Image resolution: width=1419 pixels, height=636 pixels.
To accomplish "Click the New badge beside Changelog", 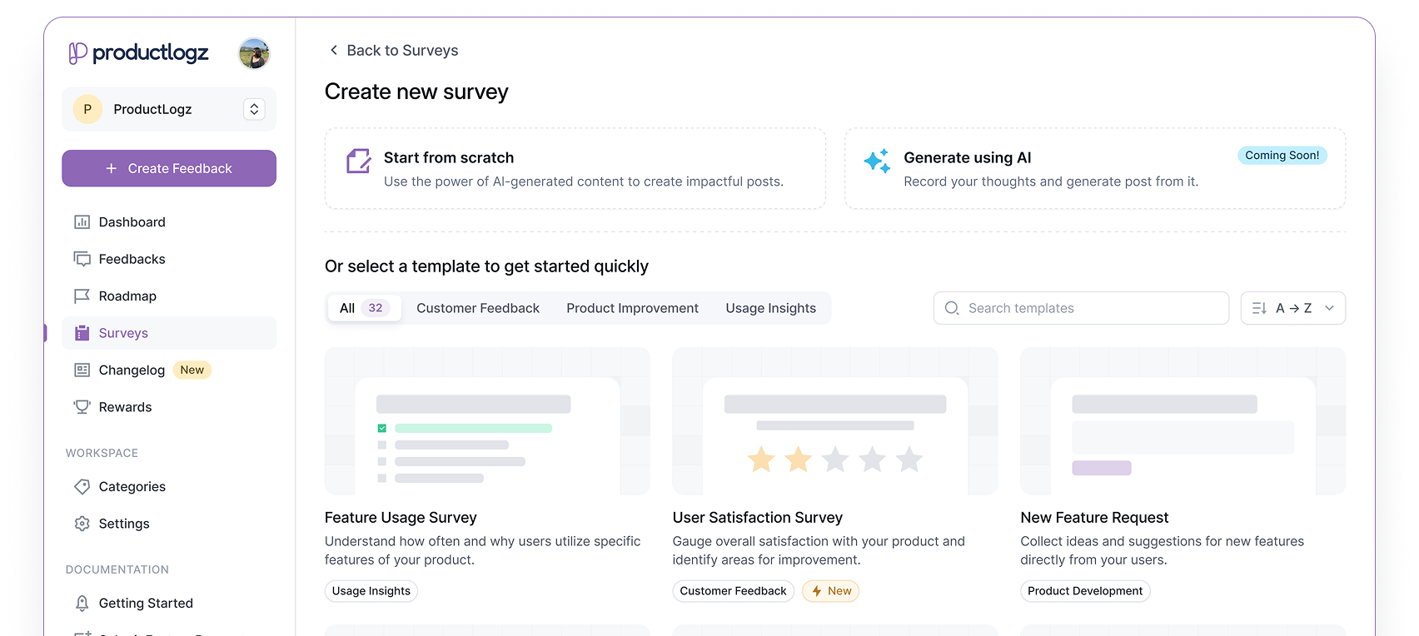I will 192,370.
